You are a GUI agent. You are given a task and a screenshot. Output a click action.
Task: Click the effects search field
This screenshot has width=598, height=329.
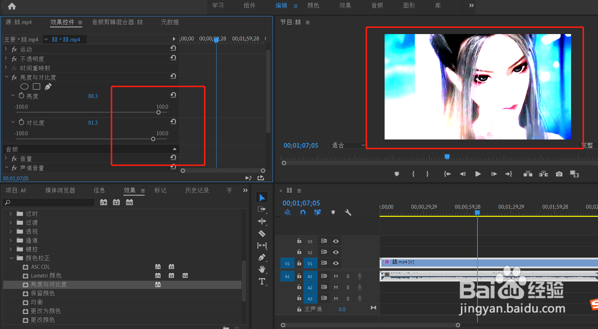pyautogui.click(x=49, y=202)
